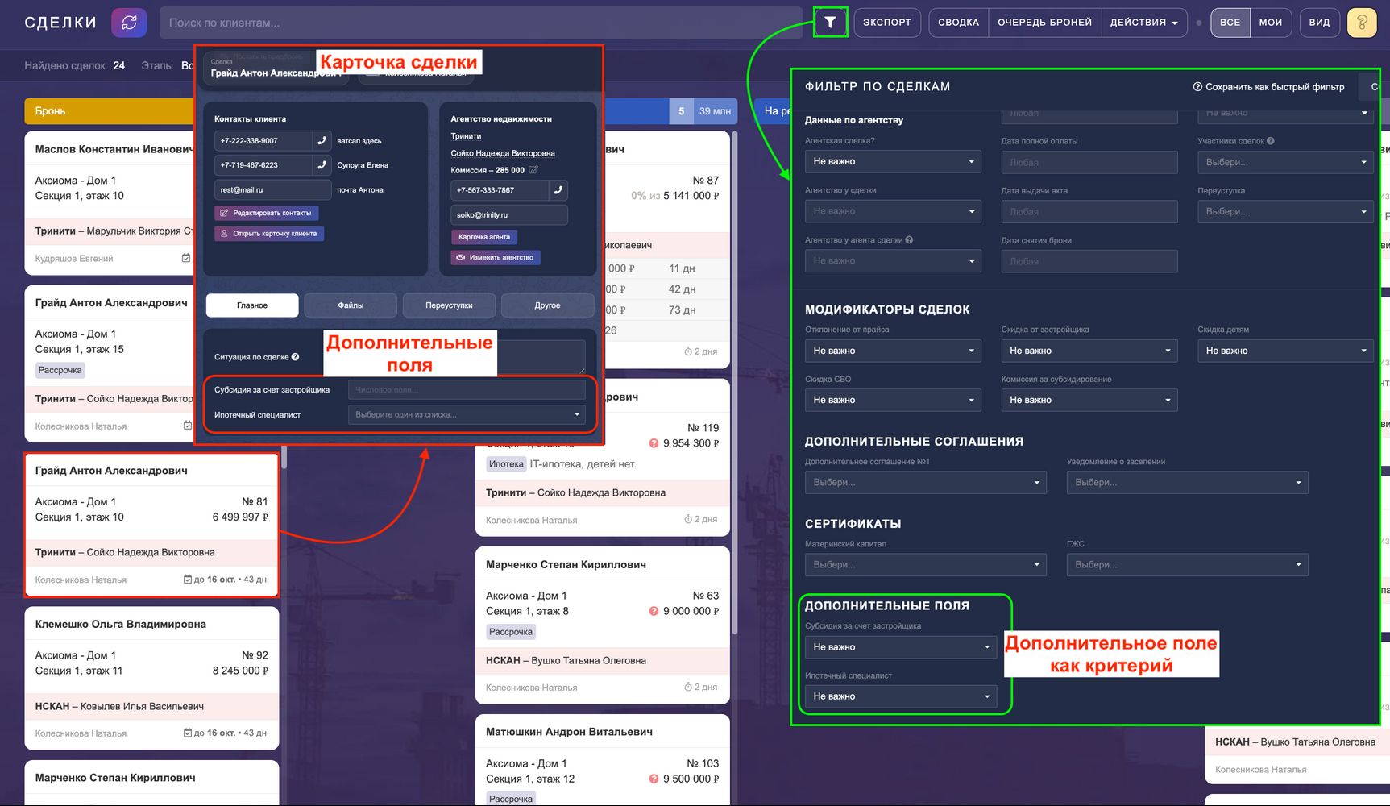Click calendar icon on Клемешко Ольга card
This screenshot has height=806, width=1390.
[188, 733]
